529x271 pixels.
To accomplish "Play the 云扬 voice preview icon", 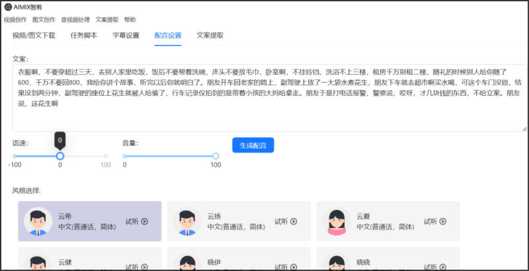I will click(x=294, y=221).
